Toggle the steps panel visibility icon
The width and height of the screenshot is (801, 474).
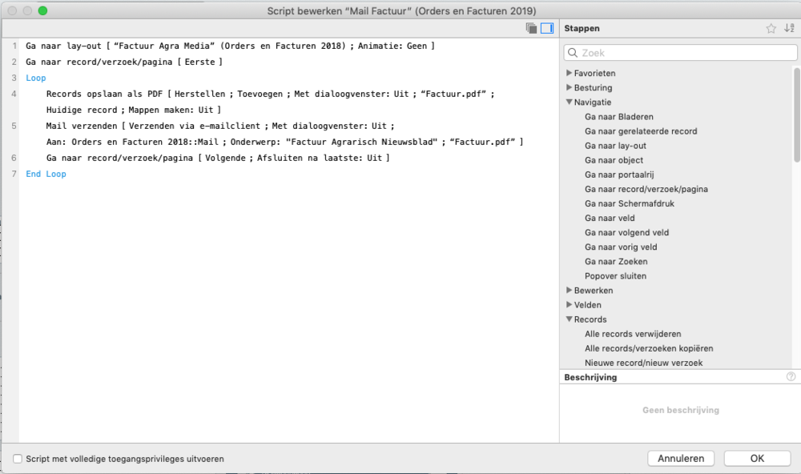pos(547,28)
